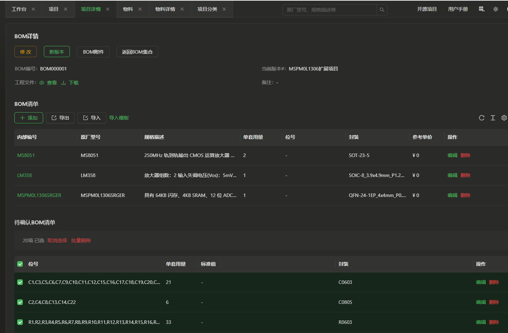Switch to the 物料 tab
Screen dimensions: 508x333
point(128,9)
